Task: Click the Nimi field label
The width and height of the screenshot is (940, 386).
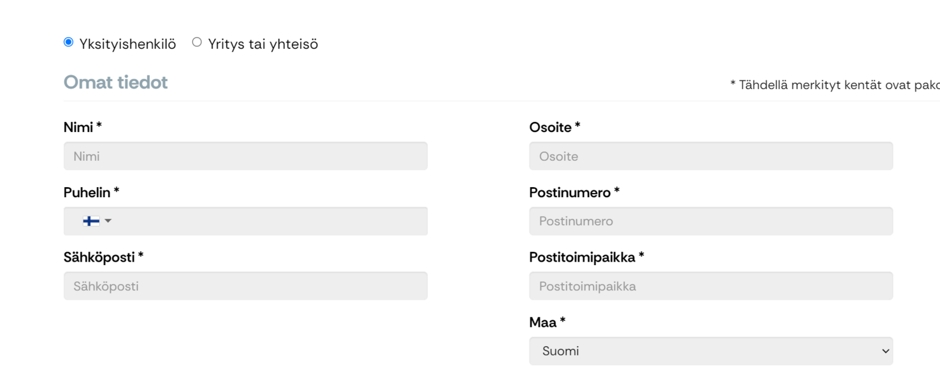Action: [83, 127]
